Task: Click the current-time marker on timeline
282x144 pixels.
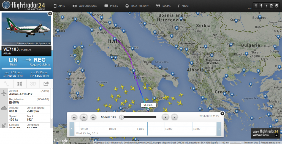Action: click(148, 129)
